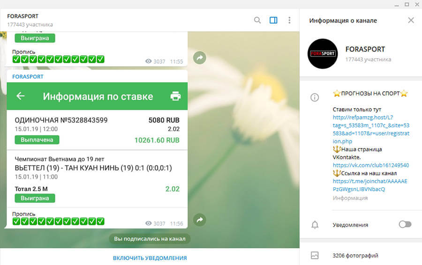This screenshot has height=265, width=422.
Task: Click 177443 участника under the header title
Action: tap(30, 24)
